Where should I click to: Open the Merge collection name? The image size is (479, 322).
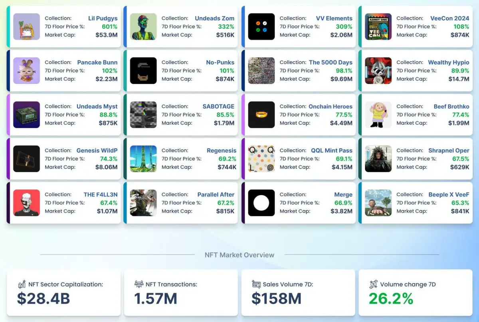pos(343,195)
